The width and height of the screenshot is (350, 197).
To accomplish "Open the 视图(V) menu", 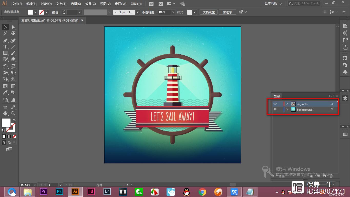I will tap(105, 4).
